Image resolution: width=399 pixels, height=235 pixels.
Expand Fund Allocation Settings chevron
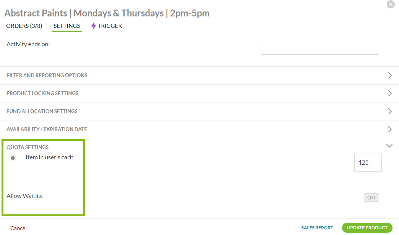pyautogui.click(x=390, y=111)
